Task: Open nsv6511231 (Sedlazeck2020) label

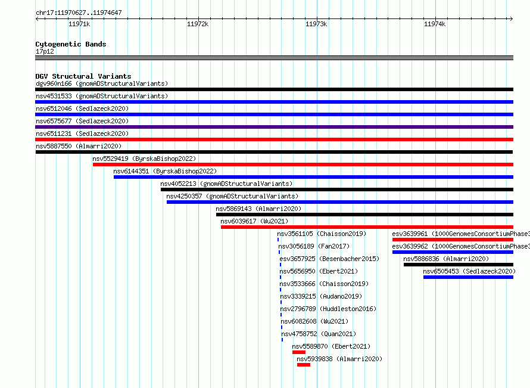Action: (x=82, y=134)
